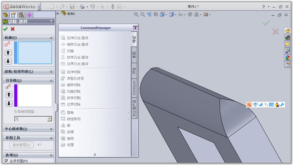Click inside the 引导线 guide curve box
Viewport: 293px width, 165px height.
(35, 95)
